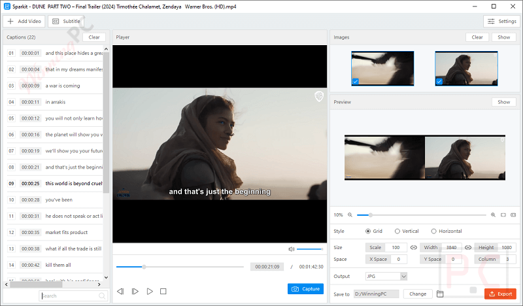Toggle link between Scale and Width
Viewport: 523px width, 306px height.
coord(414,247)
